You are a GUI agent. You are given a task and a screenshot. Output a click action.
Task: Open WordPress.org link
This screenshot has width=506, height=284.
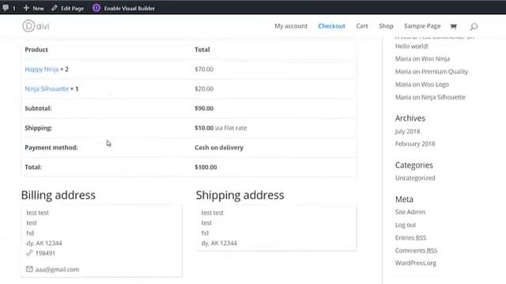point(416,263)
